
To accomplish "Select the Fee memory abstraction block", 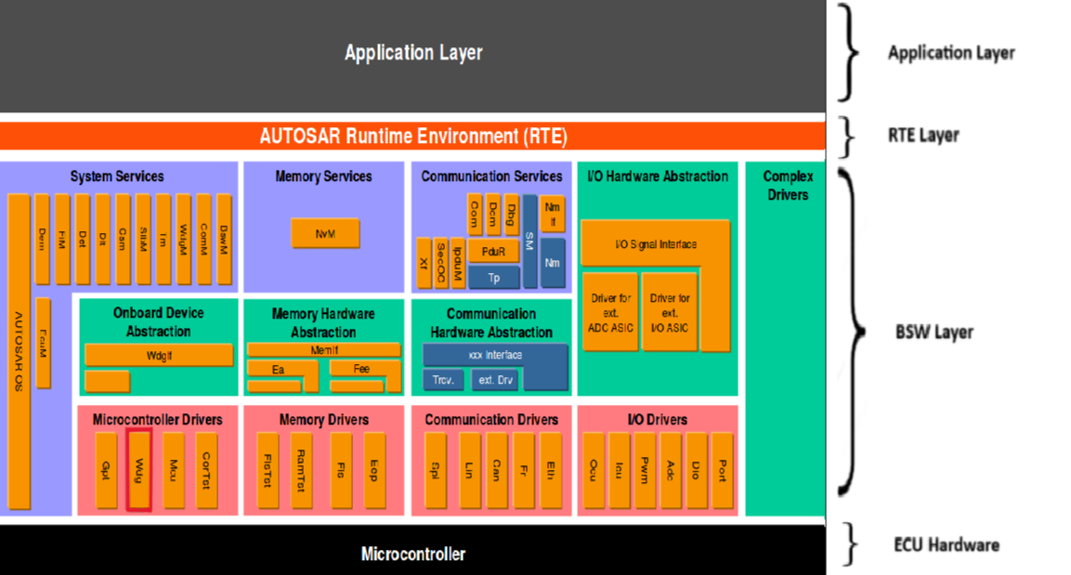I will click(362, 369).
